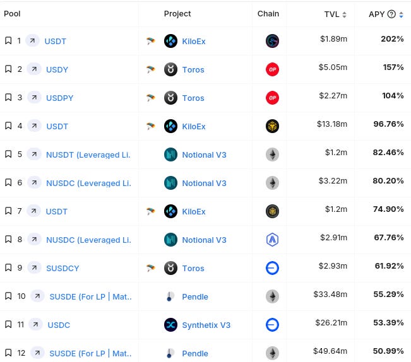Screen dimensions: 411x362
Task: Click the Project column header
Action: pos(177,14)
